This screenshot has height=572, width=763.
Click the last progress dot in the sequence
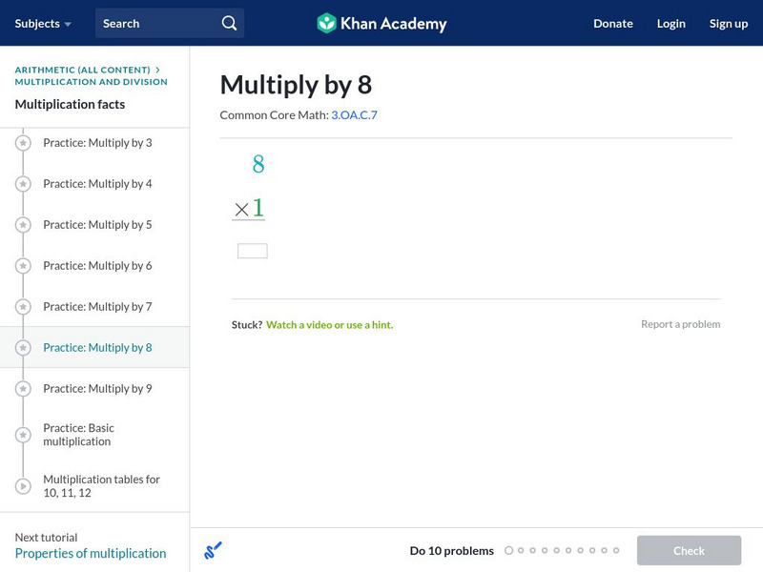tap(614, 550)
